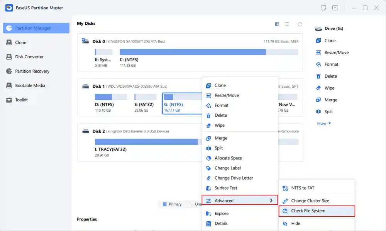Switch to the list view icon
This screenshot has height=231, width=386.
pos(287,24)
